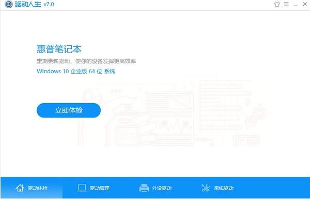Click the 驱动人生 v7.0 title text
The height and width of the screenshot is (199, 310).
tap(34, 4)
